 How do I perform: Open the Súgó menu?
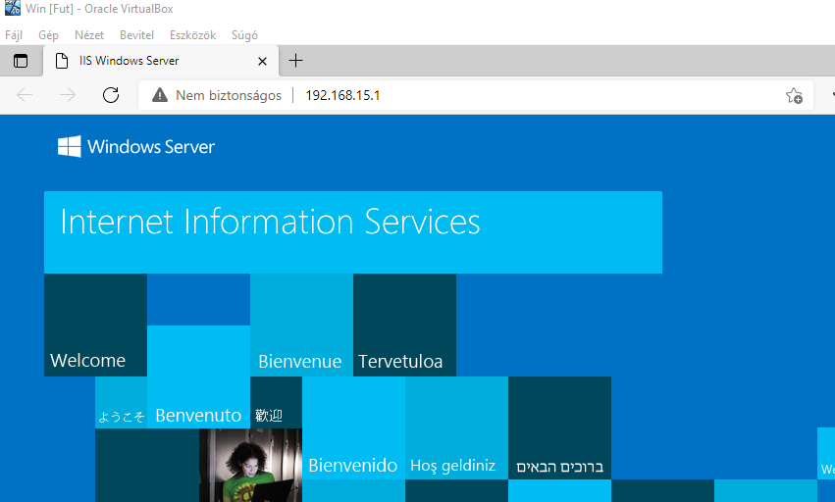pyautogui.click(x=244, y=35)
